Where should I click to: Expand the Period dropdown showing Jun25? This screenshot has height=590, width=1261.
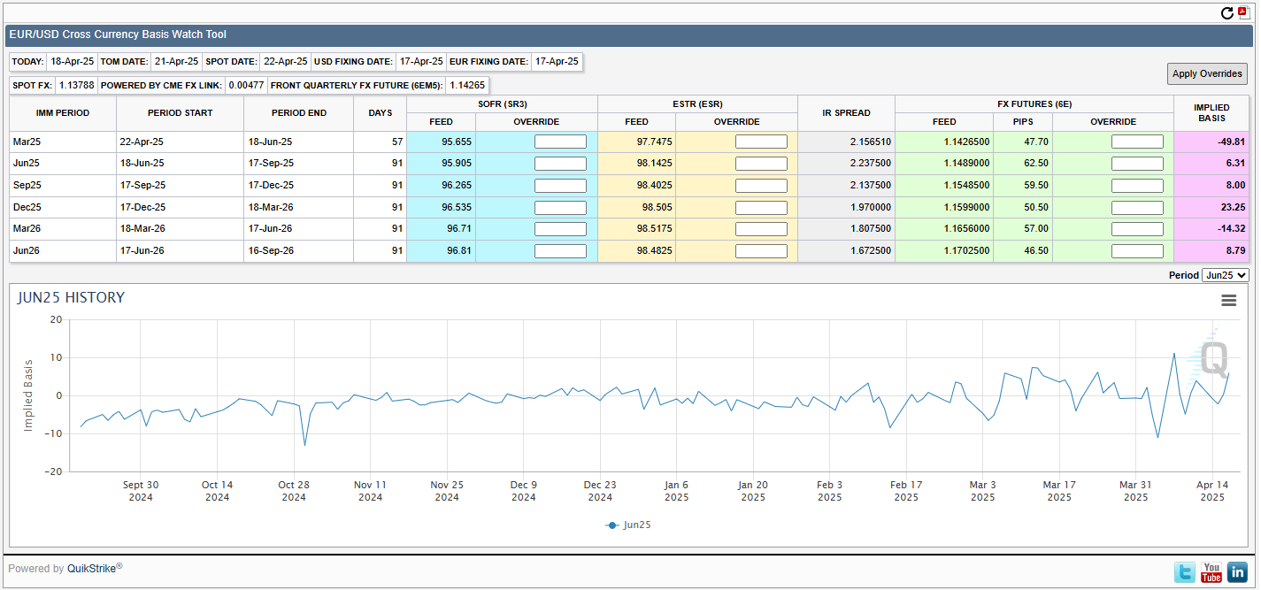pos(1225,275)
